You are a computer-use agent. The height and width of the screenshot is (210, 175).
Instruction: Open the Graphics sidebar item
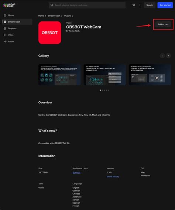click(x=17, y=28)
